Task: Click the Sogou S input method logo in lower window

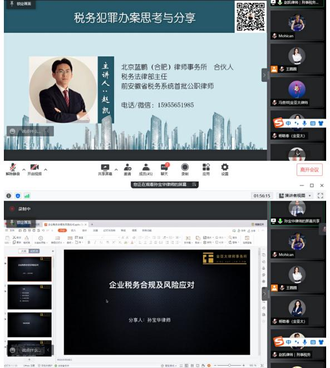Action: click(279, 341)
